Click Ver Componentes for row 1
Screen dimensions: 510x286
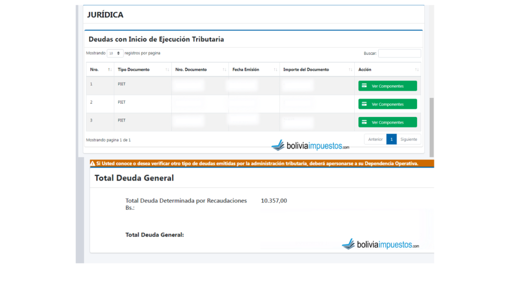387,86
